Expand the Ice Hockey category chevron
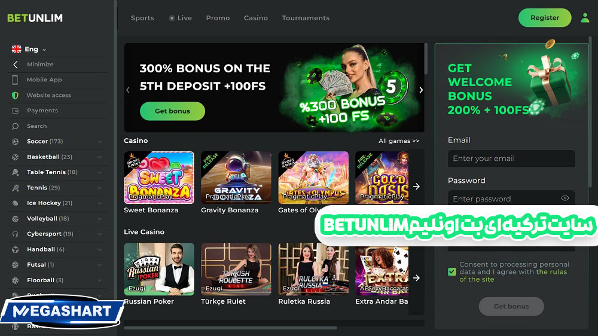 click(x=99, y=203)
